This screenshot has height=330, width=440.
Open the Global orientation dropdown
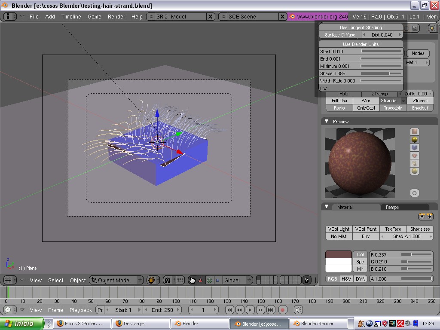(x=237, y=280)
